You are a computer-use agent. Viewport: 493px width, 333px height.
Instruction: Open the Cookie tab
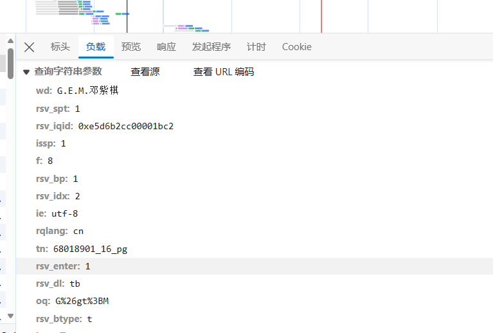click(x=297, y=47)
